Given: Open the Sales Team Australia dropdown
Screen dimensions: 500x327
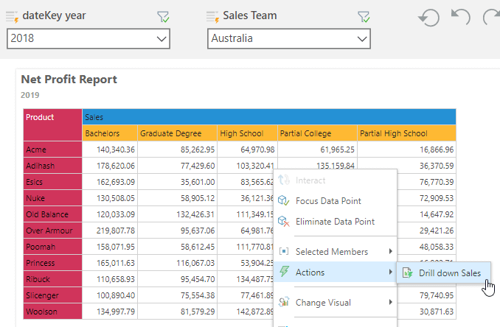Looking at the screenshot, I should 289,38.
